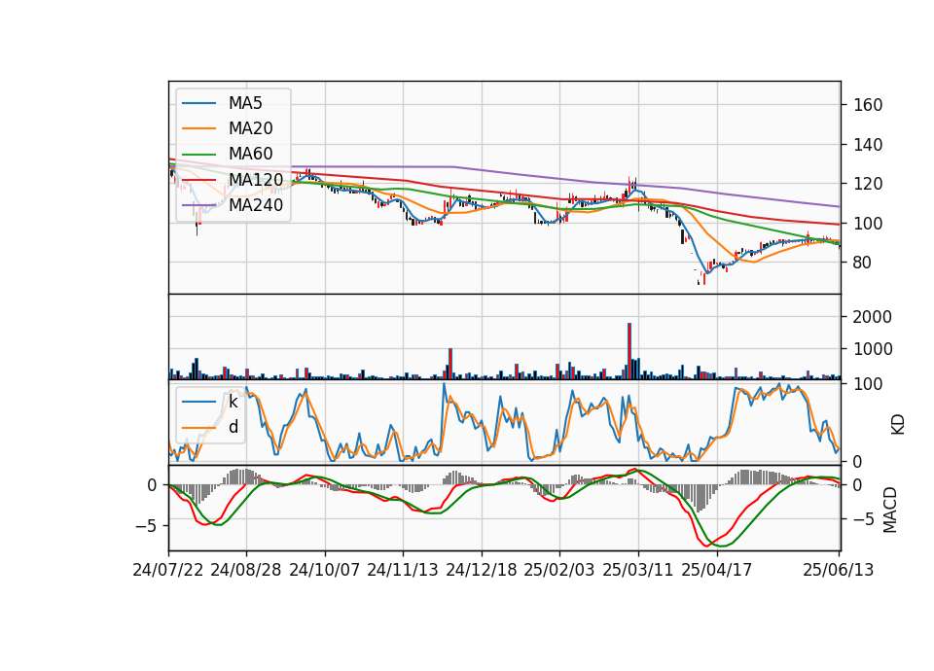Click the purple MA240 legend line sample
The height and width of the screenshot is (671, 934).
click(198, 205)
